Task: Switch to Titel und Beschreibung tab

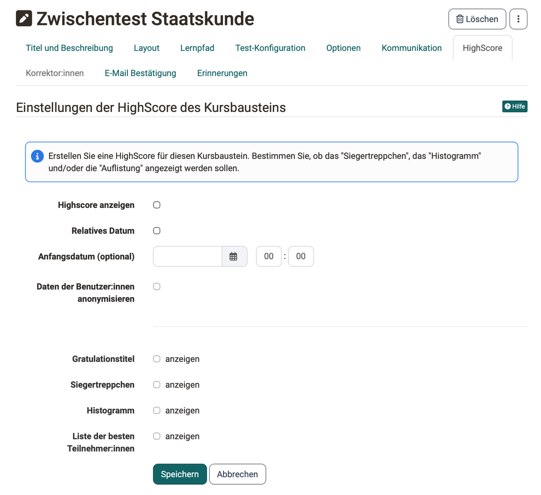Action: 69,48
